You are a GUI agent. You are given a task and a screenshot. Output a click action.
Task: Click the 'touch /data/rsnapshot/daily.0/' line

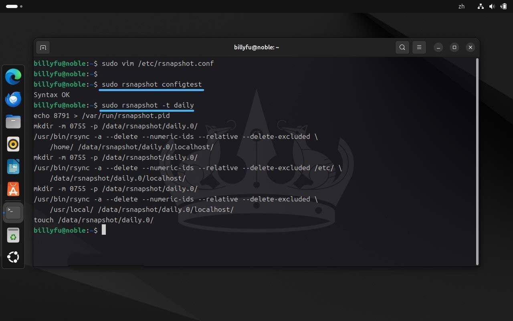(x=94, y=220)
